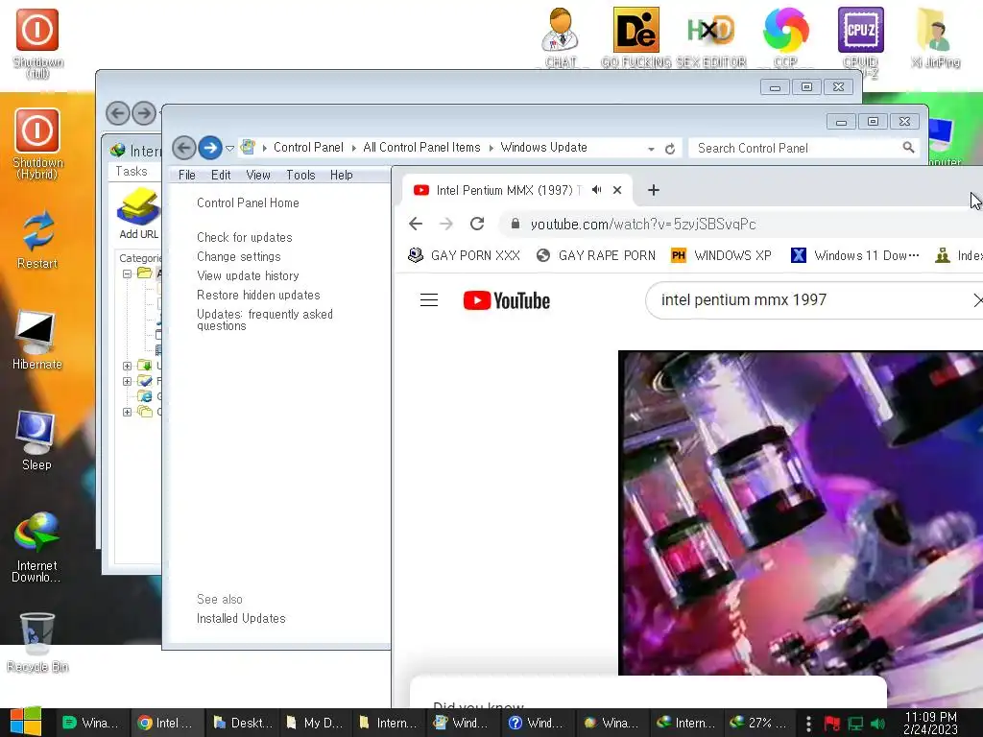Mute the Intel Pentium MMX tab audio
Viewport: 983px width, 737px height.
597,190
